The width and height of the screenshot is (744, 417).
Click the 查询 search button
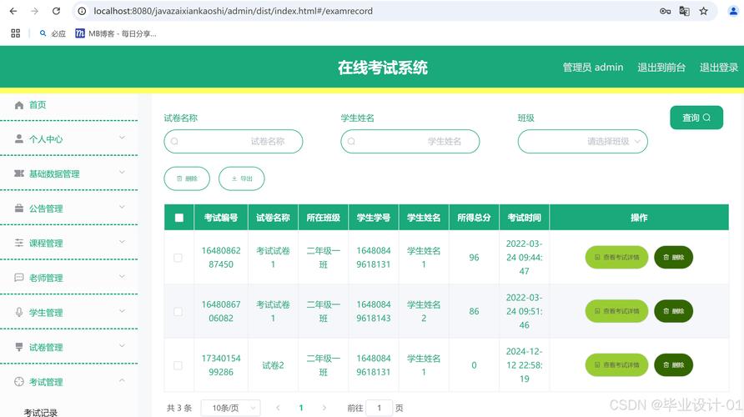click(x=696, y=118)
